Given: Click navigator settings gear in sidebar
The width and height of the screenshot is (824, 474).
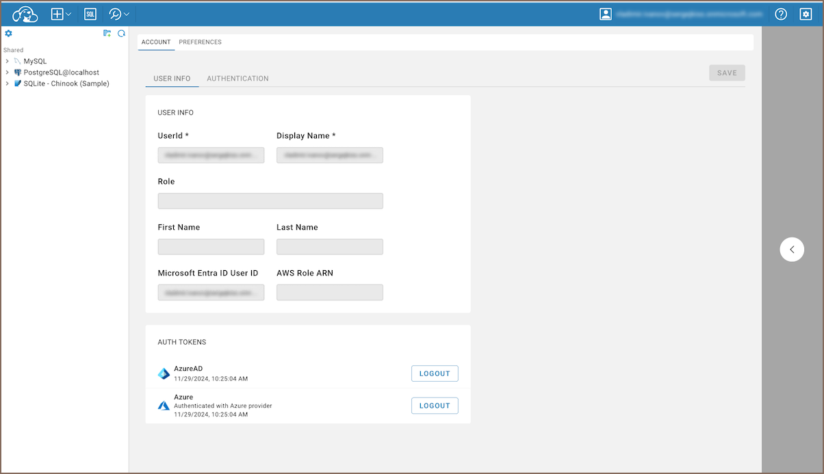Looking at the screenshot, I should tap(9, 34).
